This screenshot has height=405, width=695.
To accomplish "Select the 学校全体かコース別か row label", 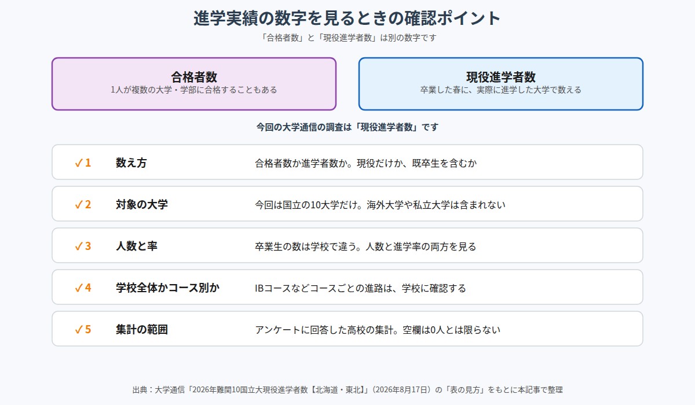I will click(168, 288).
